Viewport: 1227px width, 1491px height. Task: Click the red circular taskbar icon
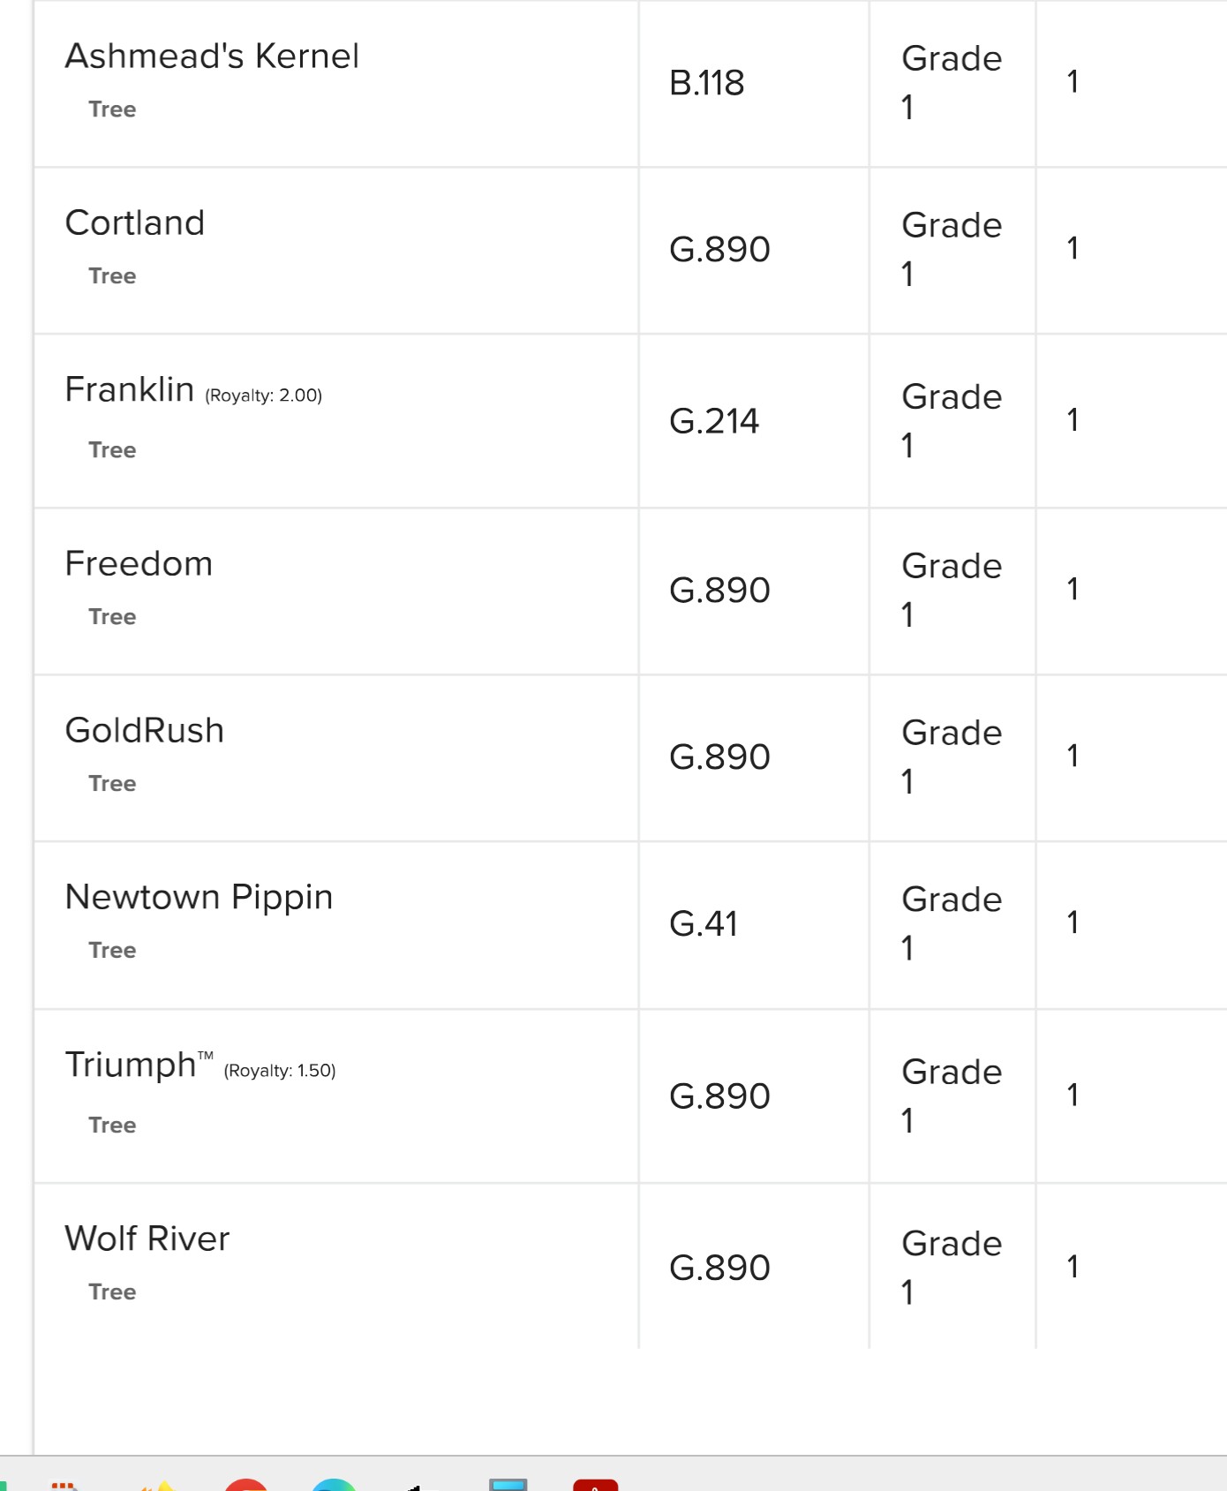(x=246, y=1485)
